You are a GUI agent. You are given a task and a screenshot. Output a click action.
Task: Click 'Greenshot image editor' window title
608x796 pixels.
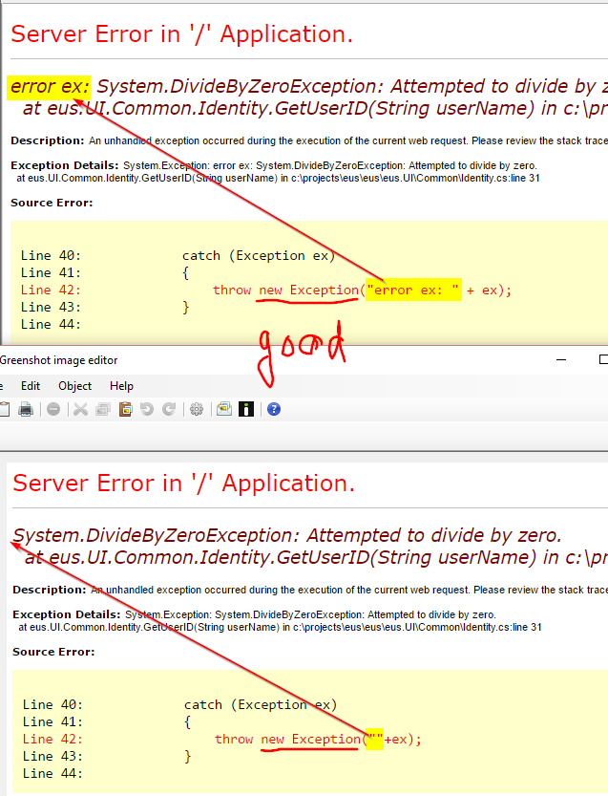[x=58, y=360]
